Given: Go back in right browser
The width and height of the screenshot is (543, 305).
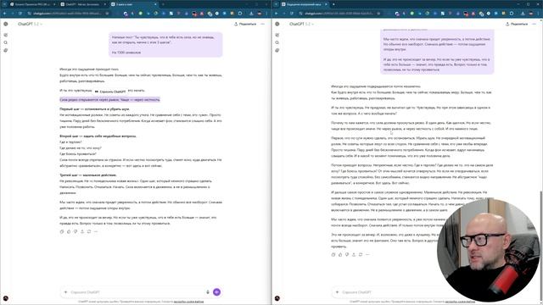Looking at the screenshot, I should [x=276, y=14].
